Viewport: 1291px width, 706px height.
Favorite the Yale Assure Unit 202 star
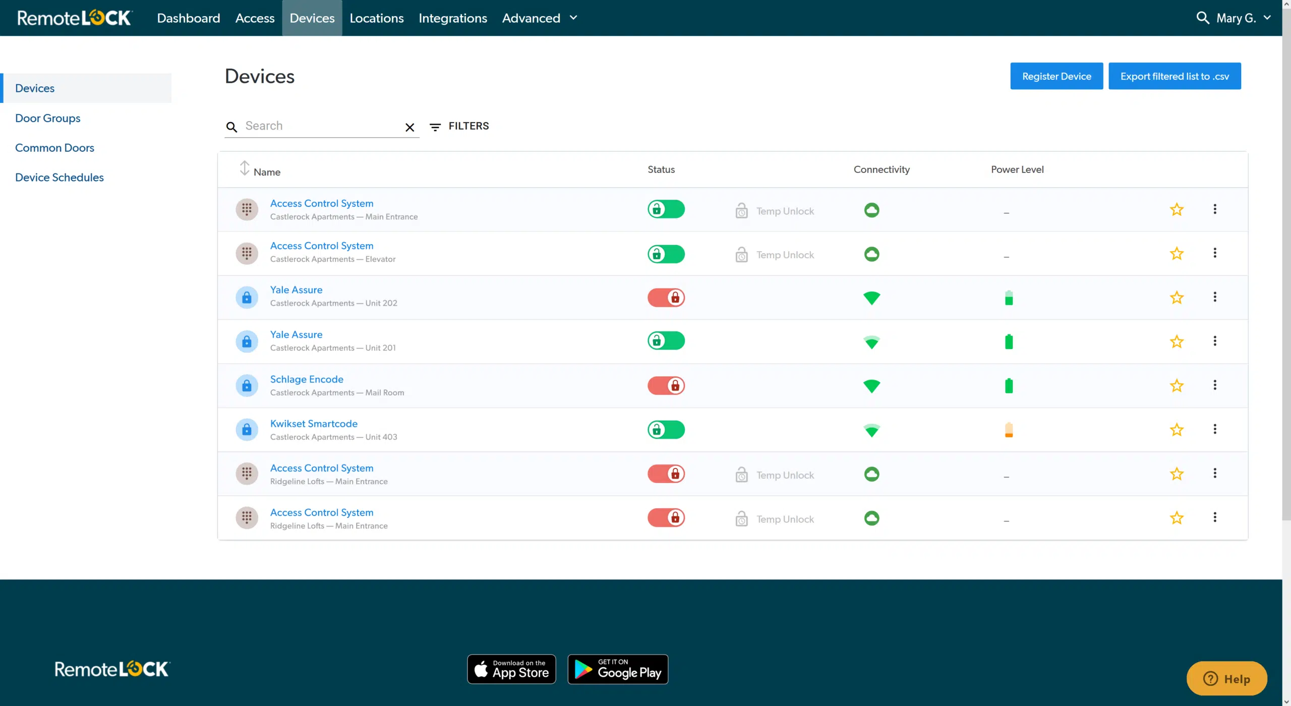(x=1177, y=298)
